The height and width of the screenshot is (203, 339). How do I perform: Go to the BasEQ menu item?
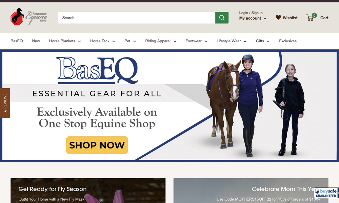(x=17, y=41)
